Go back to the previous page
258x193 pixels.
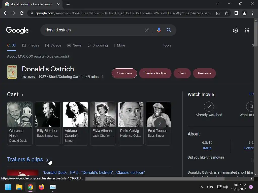tap(6, 13)
